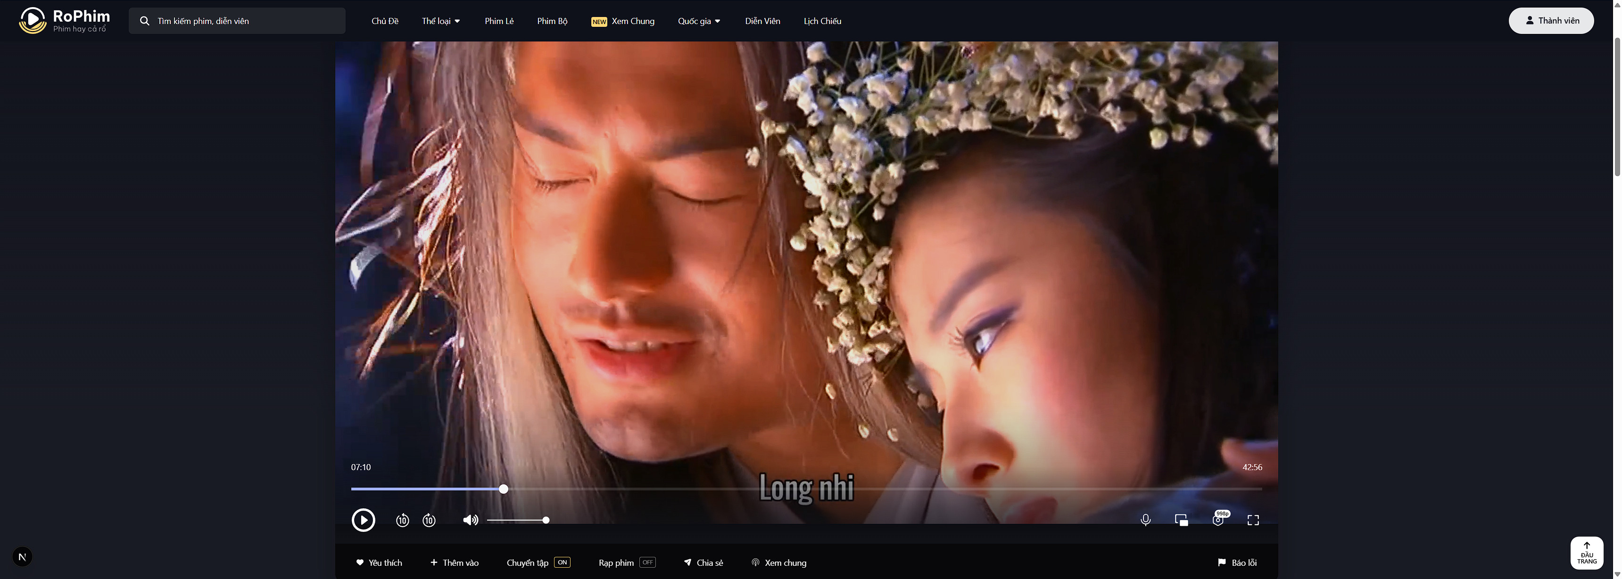Open the Chủ Đề menu item
This screenshot has height=579, width=1622.
coord(385,21)
